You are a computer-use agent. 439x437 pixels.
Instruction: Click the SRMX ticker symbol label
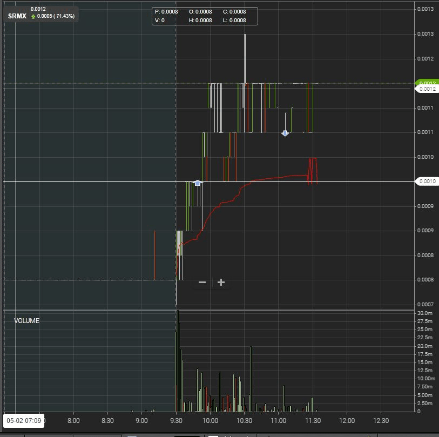point(17,16)
